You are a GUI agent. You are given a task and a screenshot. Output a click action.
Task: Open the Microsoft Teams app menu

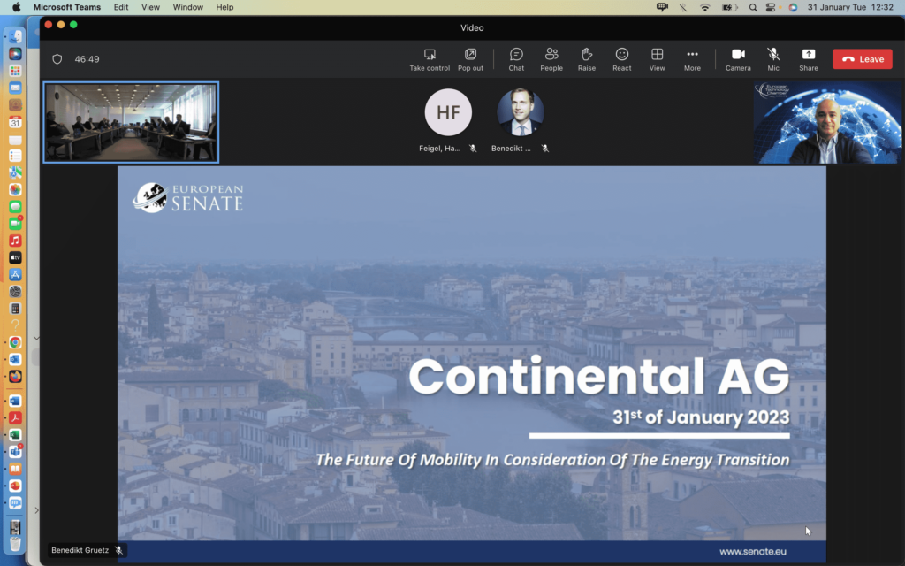(67, 7)
